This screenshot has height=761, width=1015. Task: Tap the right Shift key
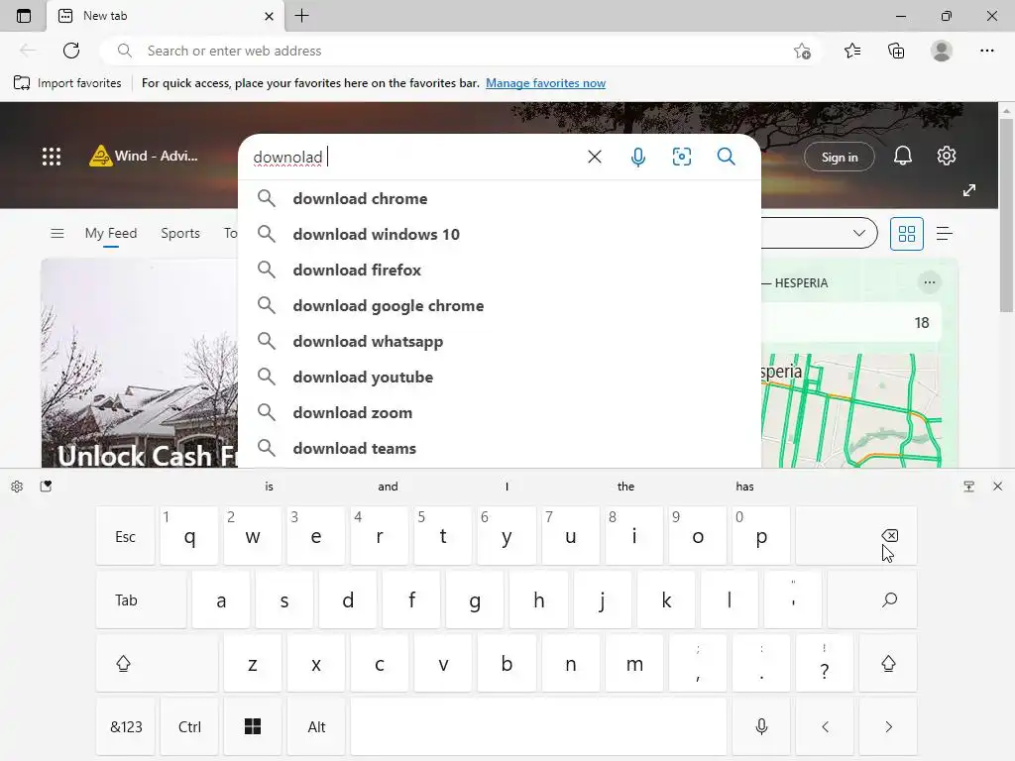[888, 663]
